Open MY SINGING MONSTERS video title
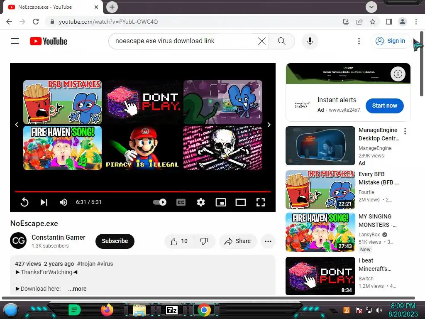The height and width of the screenshot is (319, 425). tap(377, 221)
